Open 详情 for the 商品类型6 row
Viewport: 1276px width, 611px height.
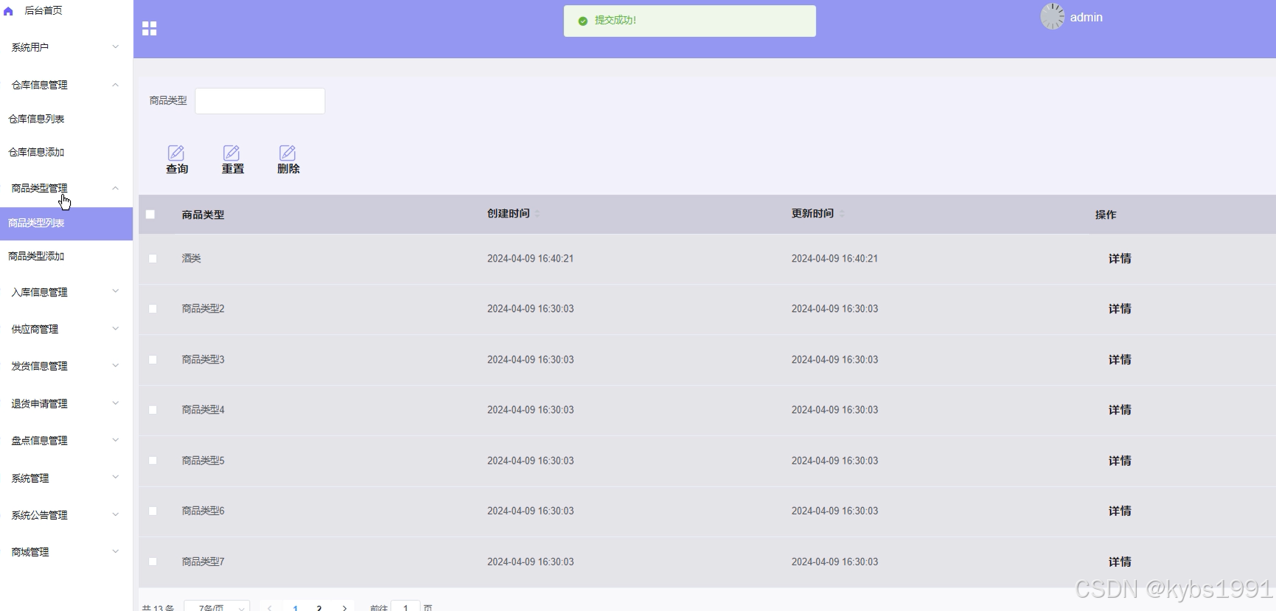click(1120, 511)
